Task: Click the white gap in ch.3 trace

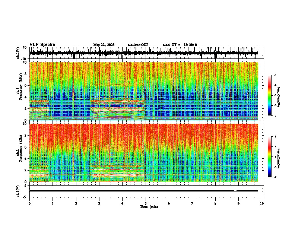Action: click(x=235, y=191)
